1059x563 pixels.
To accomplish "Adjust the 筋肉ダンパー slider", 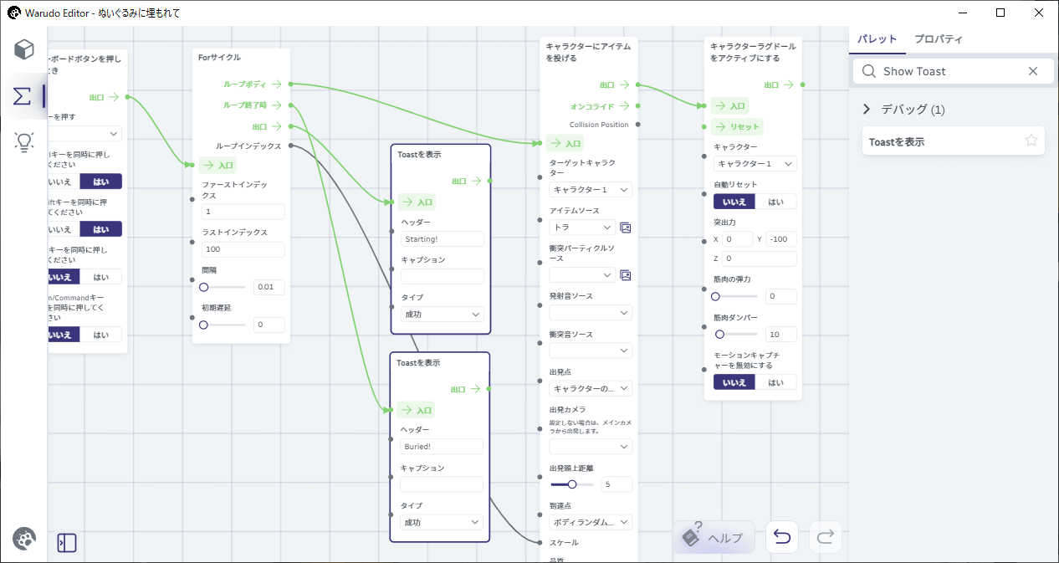I will coord(736,334).
